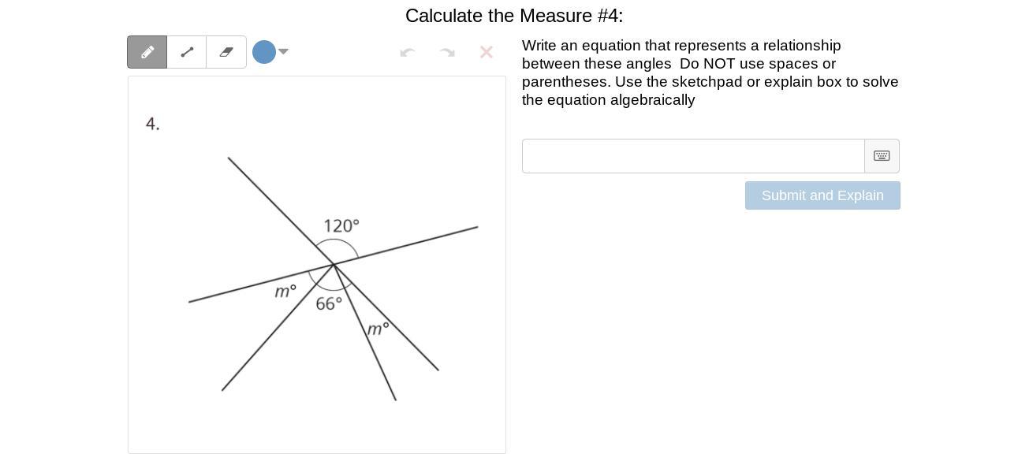Viewport: 1033px width, 476px height.
Task: Redo the sketch stroke
Action: point(447,52)
